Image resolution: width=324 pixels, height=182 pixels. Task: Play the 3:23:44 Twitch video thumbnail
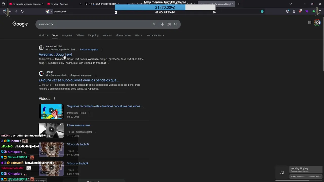pyautogui.click(x=51, y=168)
